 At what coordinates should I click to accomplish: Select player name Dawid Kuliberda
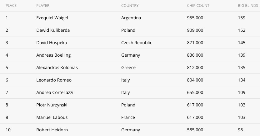pyautogui.click(x=53, y=30)
